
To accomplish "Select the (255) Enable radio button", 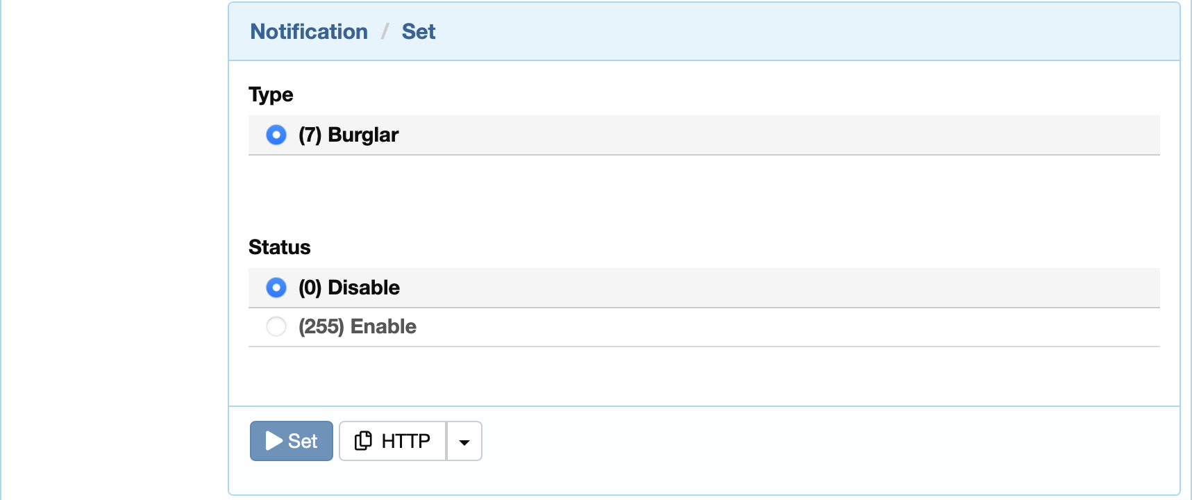I will click(276, 326).
